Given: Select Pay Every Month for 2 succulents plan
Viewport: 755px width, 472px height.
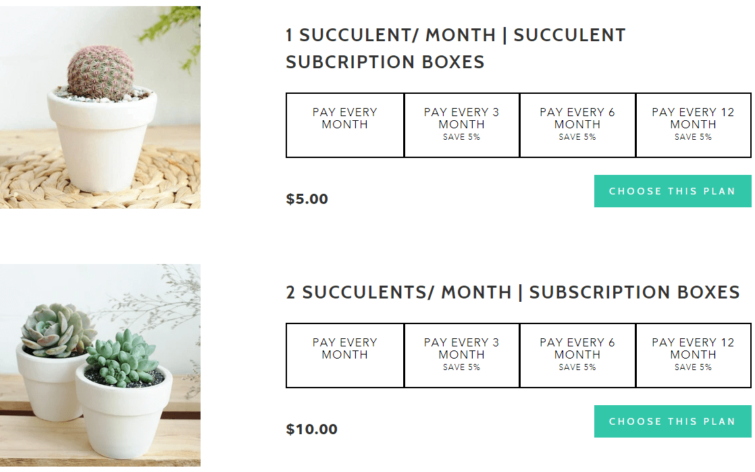Looking at the screenshot, I should 344,355.
